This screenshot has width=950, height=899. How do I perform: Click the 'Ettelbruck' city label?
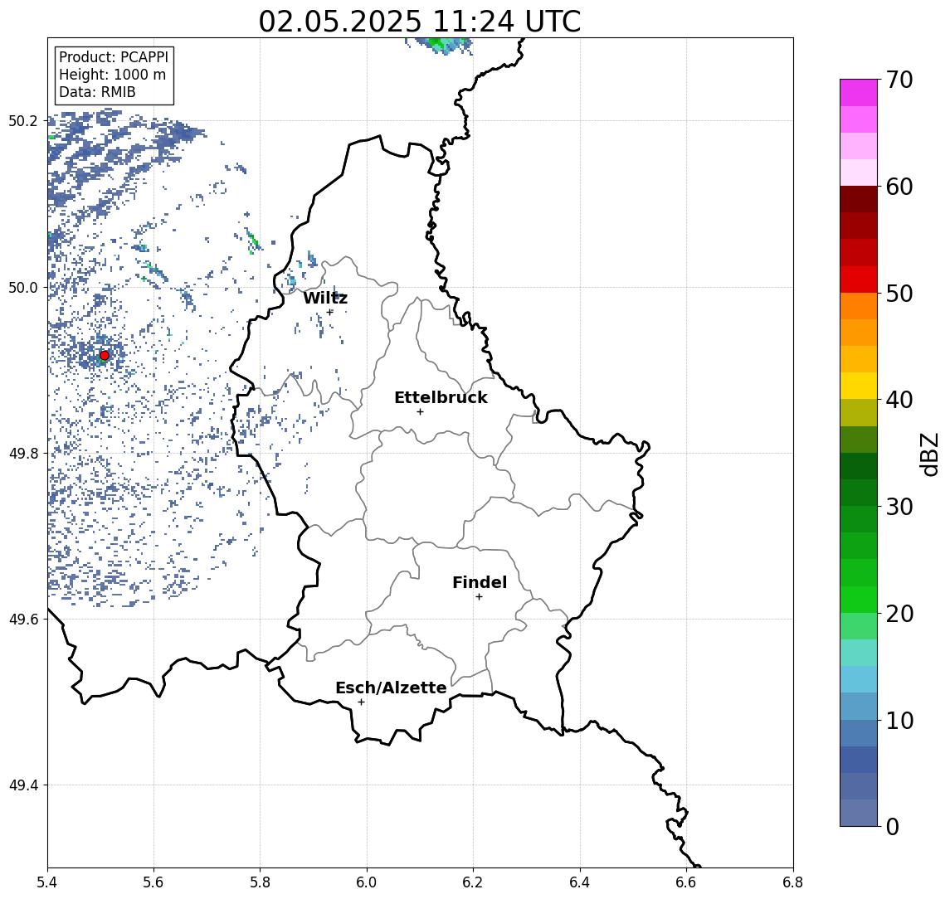[x=441, y=397]
